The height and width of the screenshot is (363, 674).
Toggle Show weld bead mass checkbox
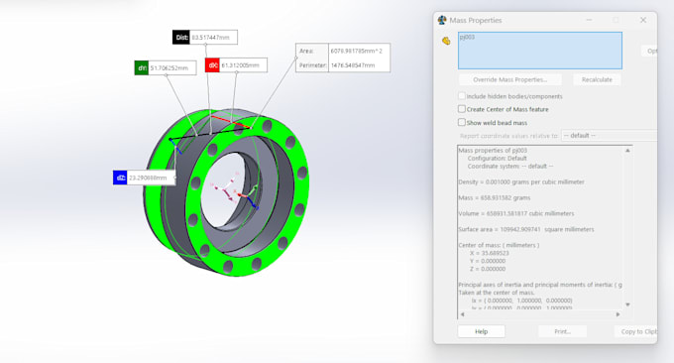(462, 122)
